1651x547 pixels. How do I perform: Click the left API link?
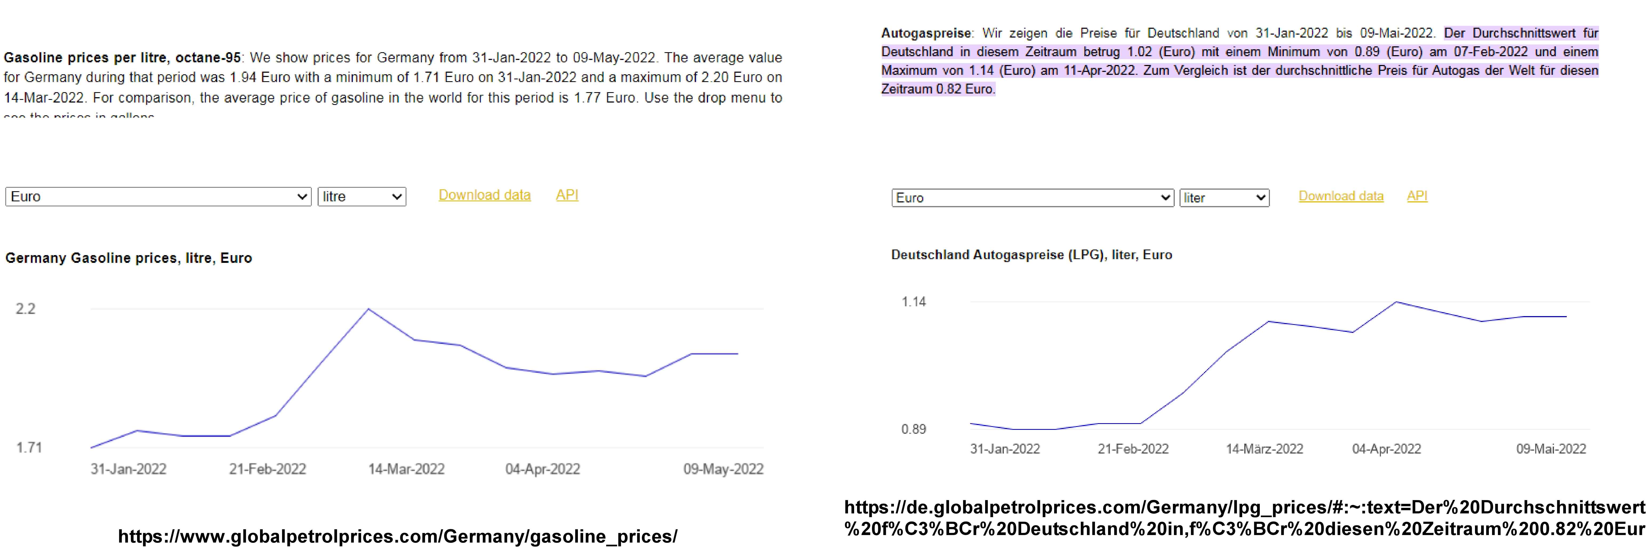click(567, 195)
